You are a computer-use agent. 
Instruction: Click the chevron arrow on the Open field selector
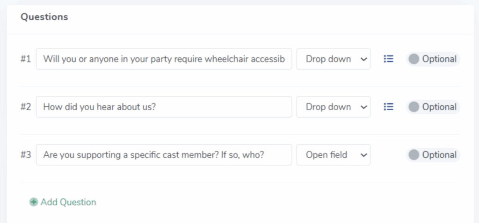click(363, 155)
